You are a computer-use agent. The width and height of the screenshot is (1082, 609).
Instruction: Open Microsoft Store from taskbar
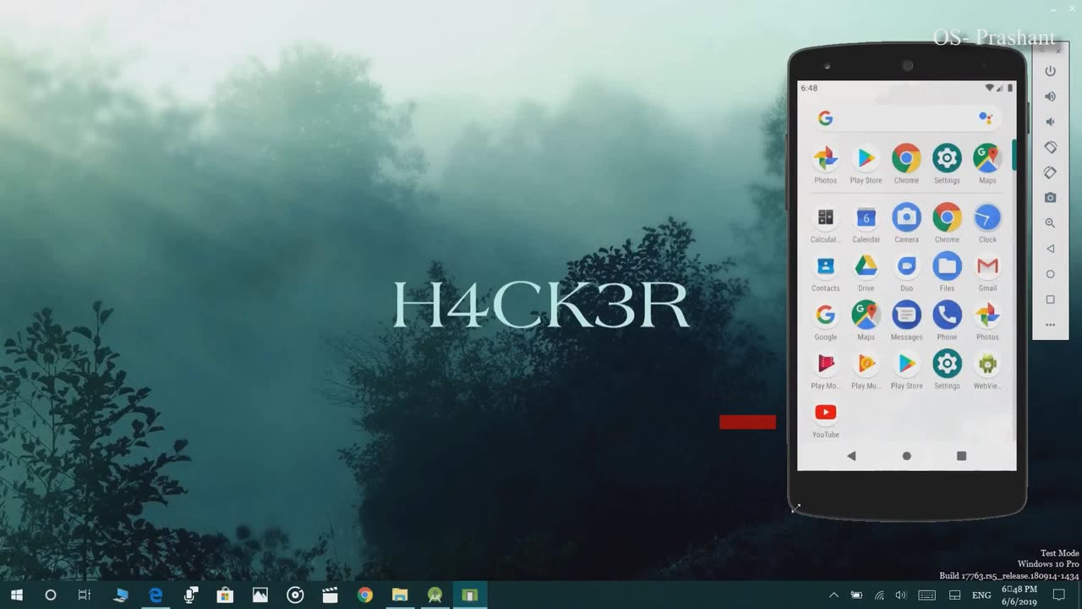pos(225,595)
